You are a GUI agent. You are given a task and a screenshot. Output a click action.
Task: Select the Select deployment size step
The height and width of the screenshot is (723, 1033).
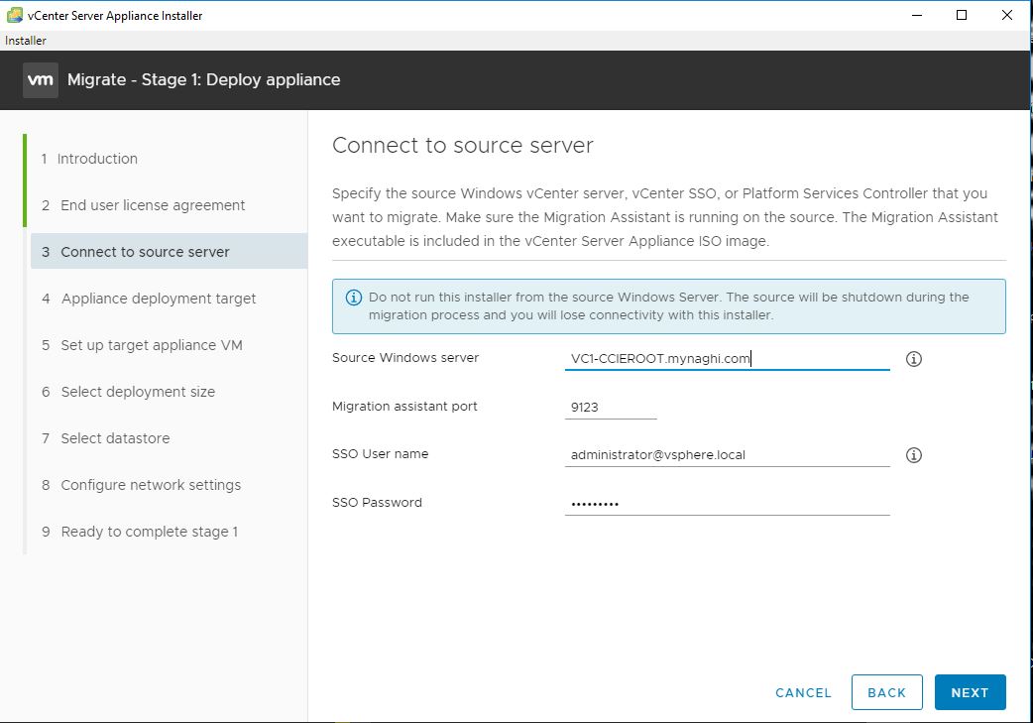pos(138,392)
